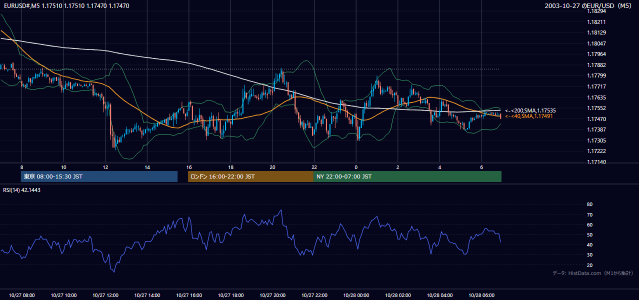
Task: Click the '2003-10-27 のEUR/USD (M5)' header label
Action: click(x=589, y=5)
